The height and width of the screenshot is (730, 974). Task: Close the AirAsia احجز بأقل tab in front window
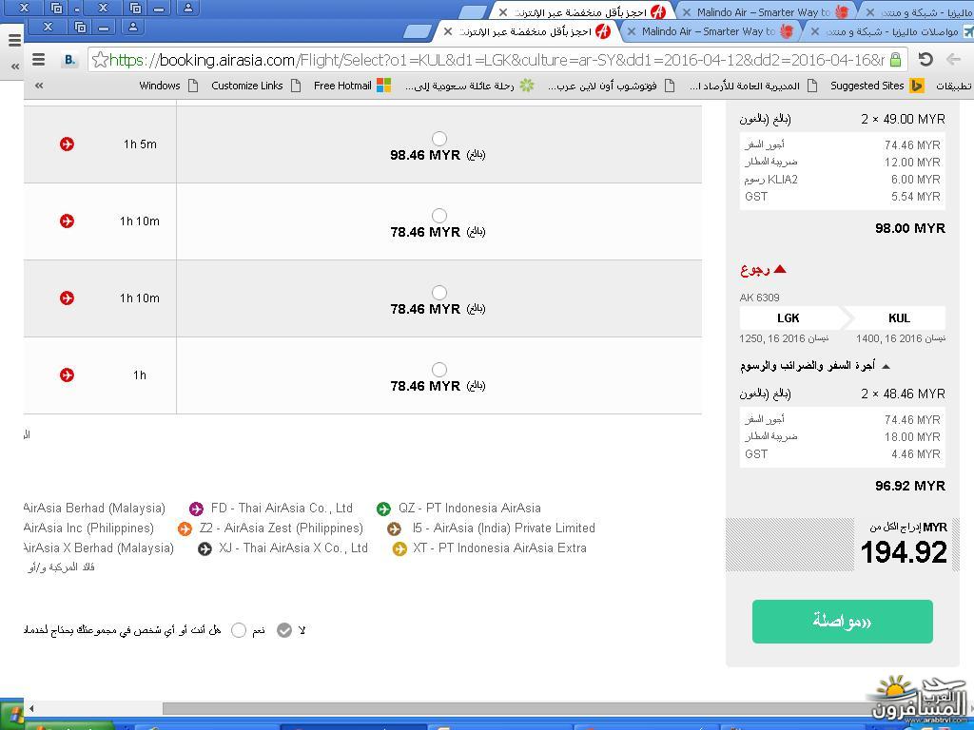(448, 31)
